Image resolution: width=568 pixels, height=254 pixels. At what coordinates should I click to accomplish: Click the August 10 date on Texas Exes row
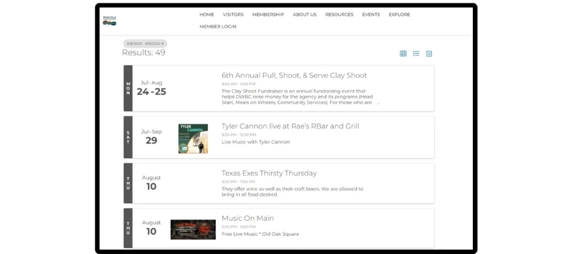coord(151,183)
